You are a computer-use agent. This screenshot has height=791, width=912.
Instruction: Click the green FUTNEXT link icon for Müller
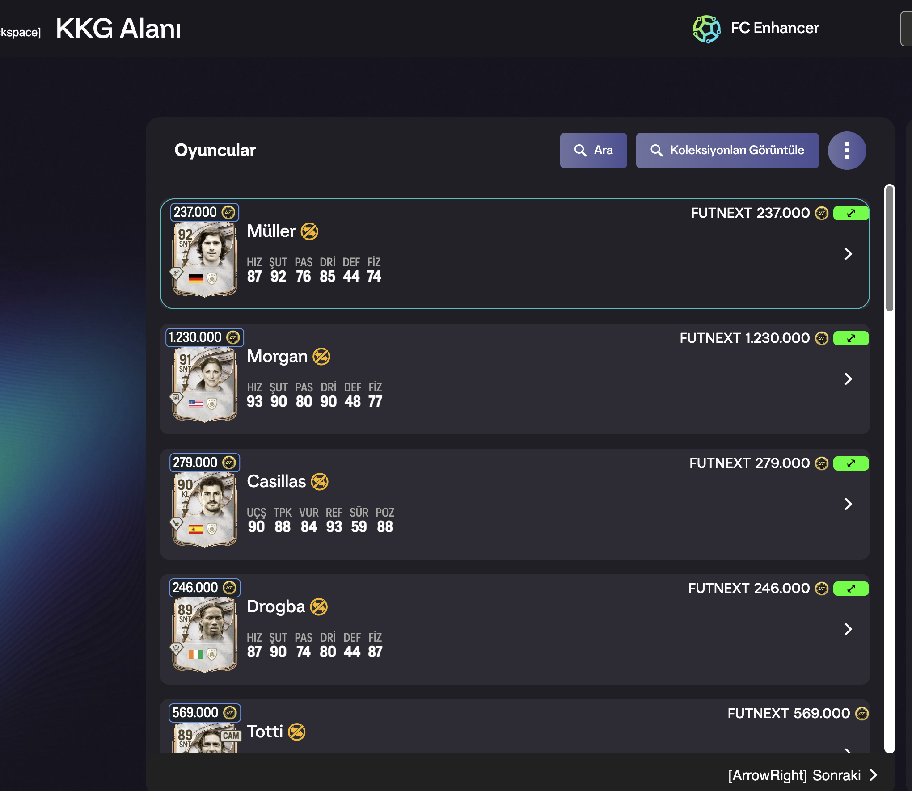coord(851,213)
